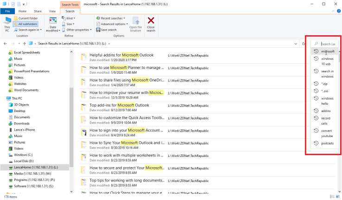Toggle All subfolders search scope
This screenshot has height=200, width=342.
26,24
